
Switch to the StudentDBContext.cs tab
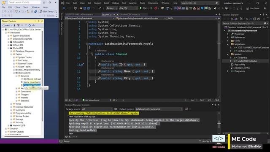pyautogui.click(x=130, y=14)
